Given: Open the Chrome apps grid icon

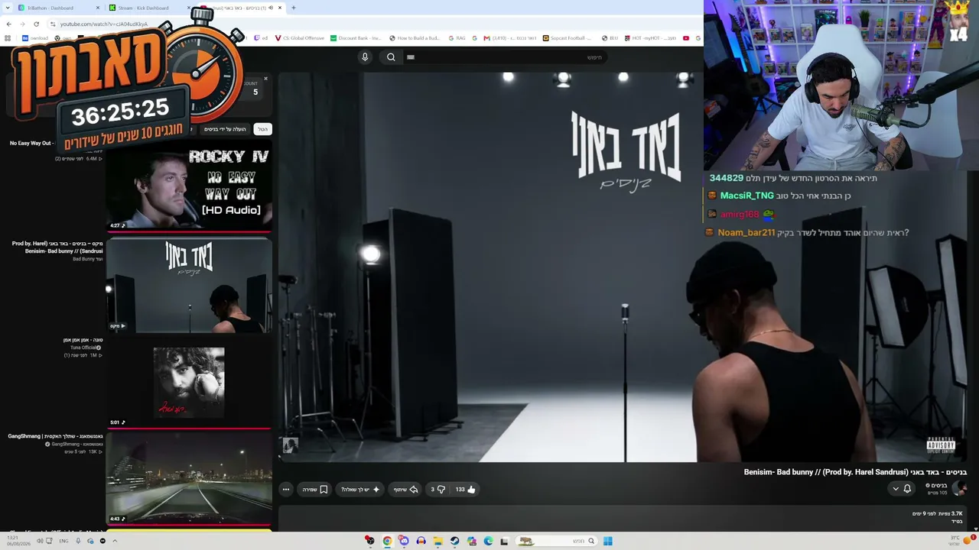Looking at the screenshot, I should tap(8, 38).
